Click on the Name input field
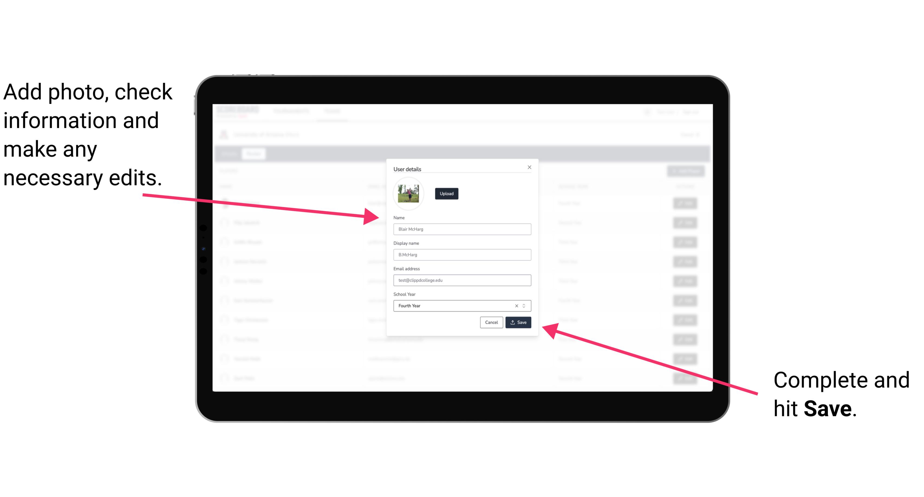The image size is (924, 497). [462, 229]
